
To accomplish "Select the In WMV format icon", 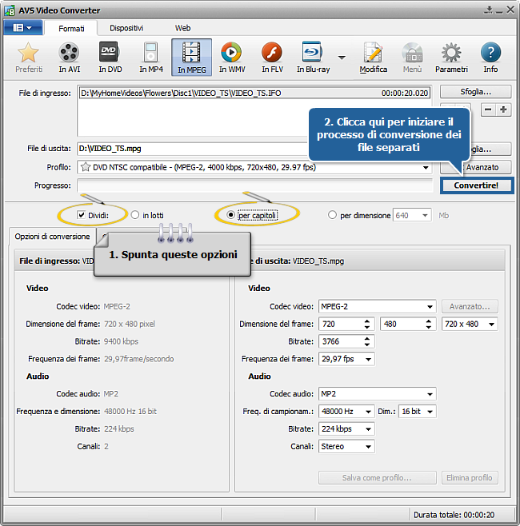I will (231, 57).
